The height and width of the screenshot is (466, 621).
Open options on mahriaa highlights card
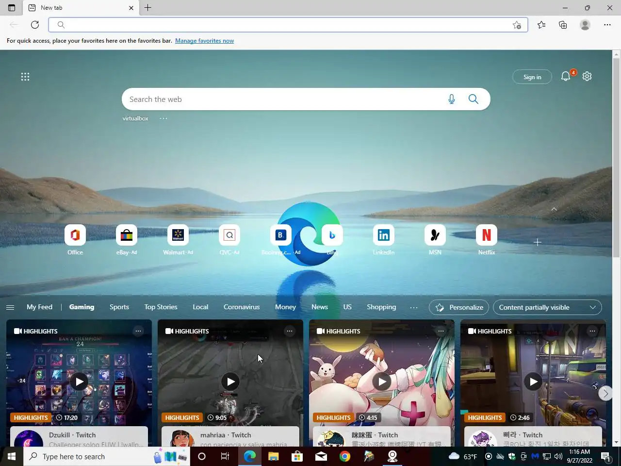290,331
